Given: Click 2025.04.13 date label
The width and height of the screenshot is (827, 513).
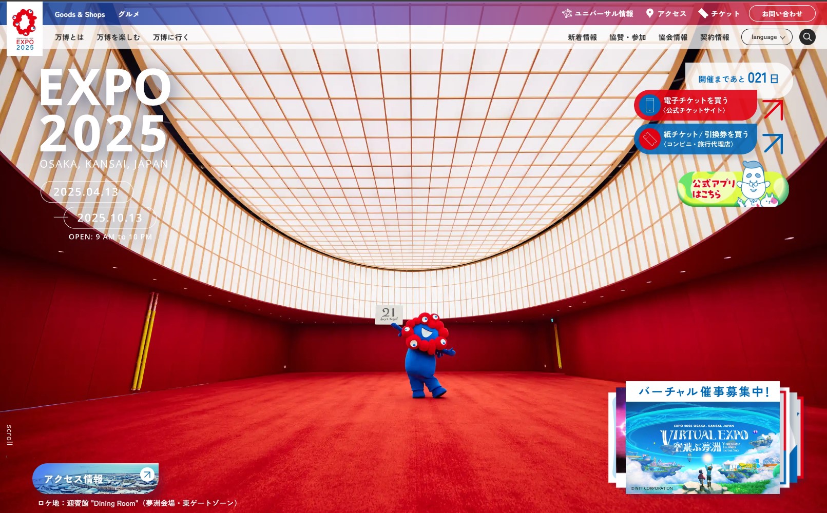Looking at the screenshot, I should point(86,192).
